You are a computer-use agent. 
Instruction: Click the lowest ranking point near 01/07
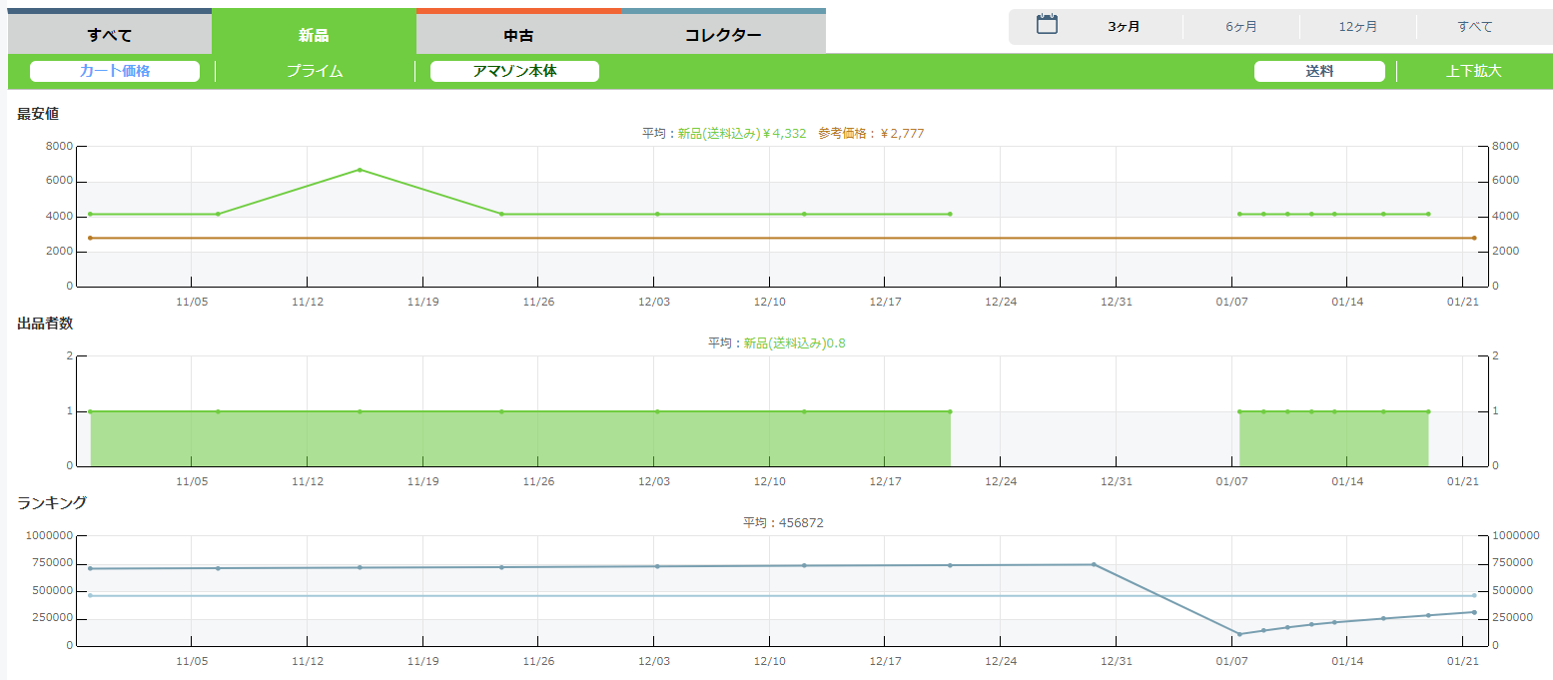[1239, 634]
